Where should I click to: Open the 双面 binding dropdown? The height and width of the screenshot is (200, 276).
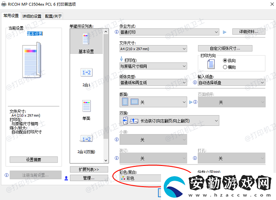169,121
